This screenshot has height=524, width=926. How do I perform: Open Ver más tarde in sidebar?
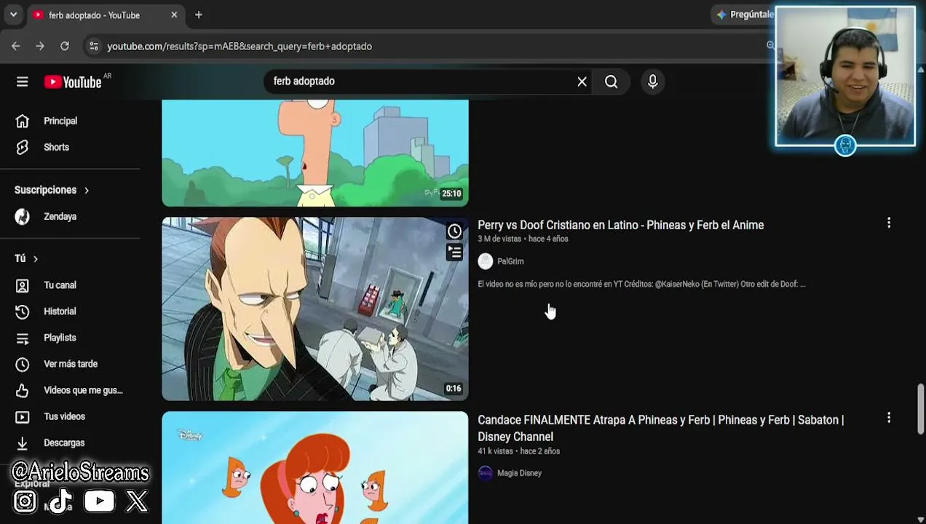70,364
